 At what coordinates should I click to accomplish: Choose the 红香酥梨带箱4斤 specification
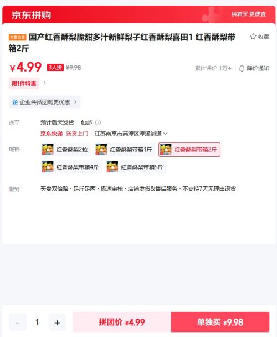click(x=71, y=167)
